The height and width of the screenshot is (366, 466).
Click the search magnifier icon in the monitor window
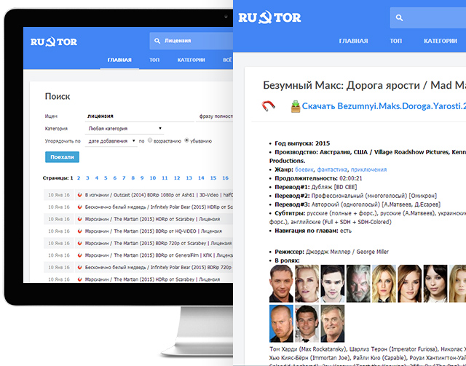click(x=157, y=41)
